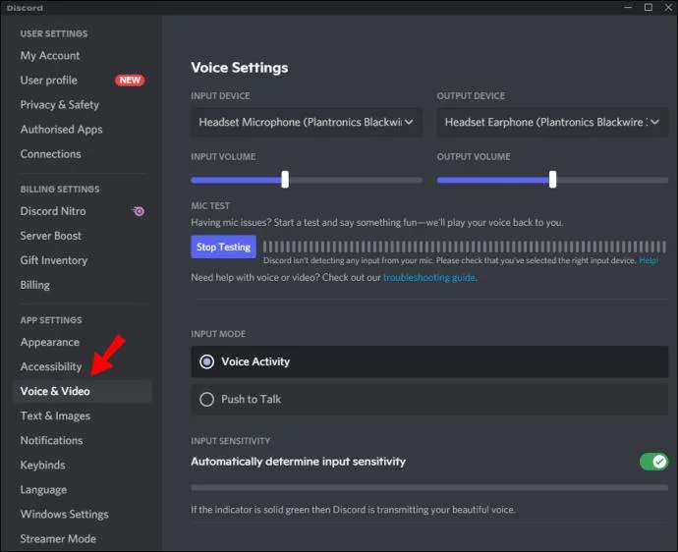Open Accessibility settings
Viewport: 678px width, 552px height.
50,367
